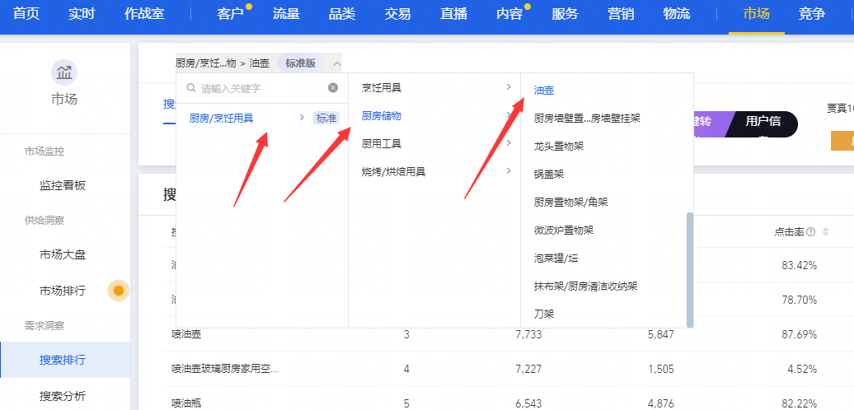Select 厨用工具 in the category list

(382, 143)
